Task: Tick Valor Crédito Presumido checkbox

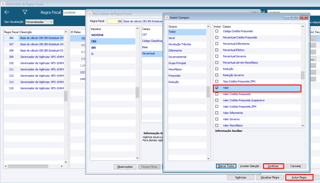Action: point(217,94)
